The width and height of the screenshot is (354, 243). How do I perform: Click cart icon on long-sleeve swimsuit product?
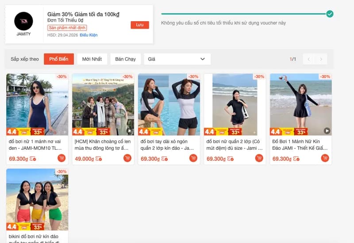coord(193,158)
